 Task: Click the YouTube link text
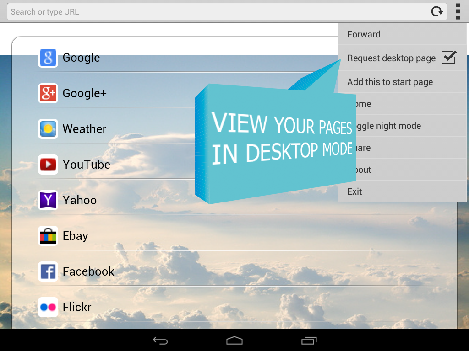(86, 165)
